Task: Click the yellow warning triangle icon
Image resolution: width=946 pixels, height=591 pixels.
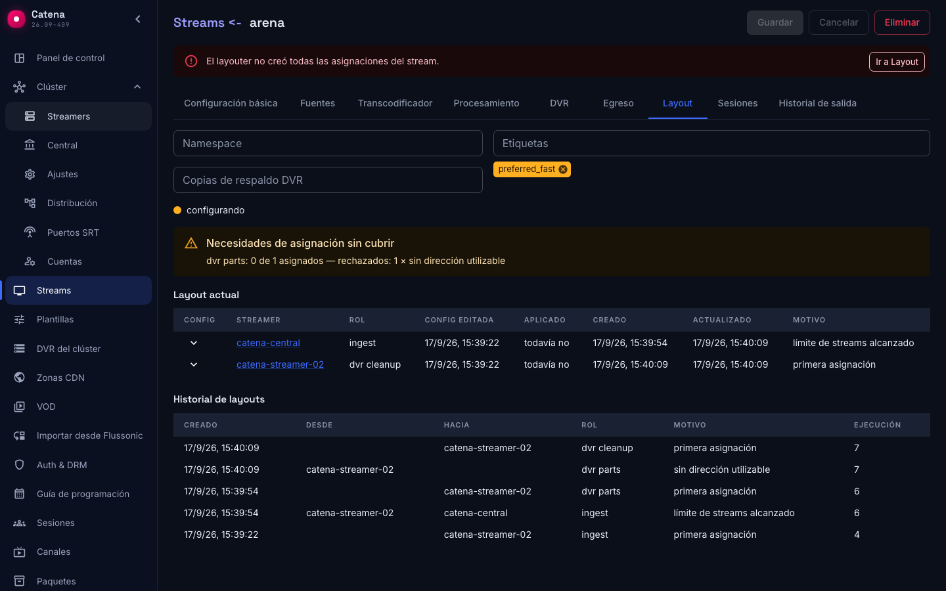Action: point(191,244)
